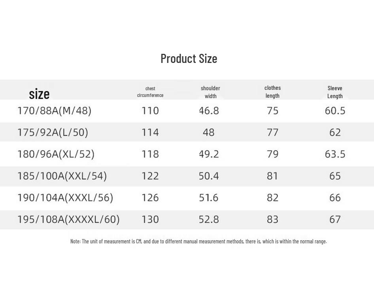Select the 195/108A(XXXXL/60) size row label
This screenshot has height=281, width=374.
pyautogui.click(x=68, y=219)
